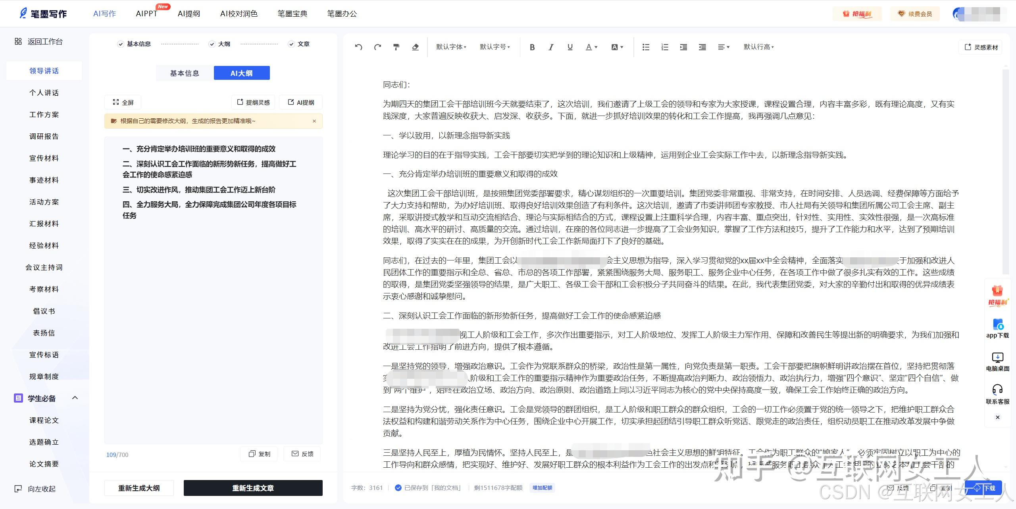Viewport: 1016px width, 509px height.
Task: Click the 重新生成大纲 button
Action: tap(139, 488)
